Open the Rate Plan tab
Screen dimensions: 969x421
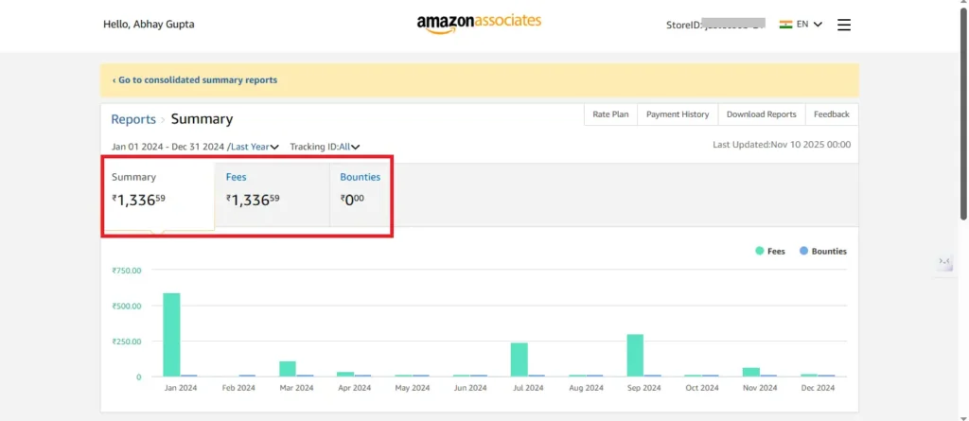click(610, 114)
